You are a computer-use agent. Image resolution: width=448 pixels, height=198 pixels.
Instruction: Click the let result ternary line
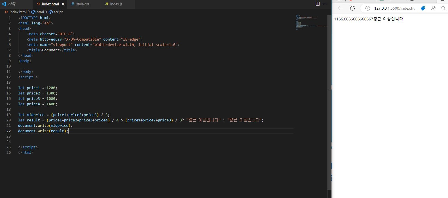coord(141,120)
